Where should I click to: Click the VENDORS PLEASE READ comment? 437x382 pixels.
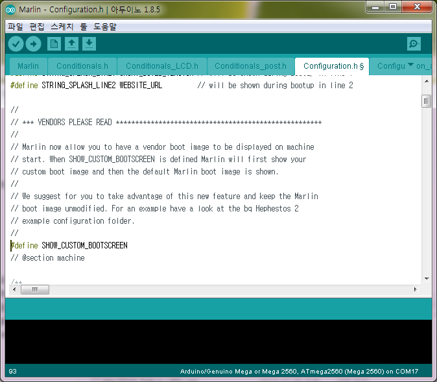[x=166, y=123]
